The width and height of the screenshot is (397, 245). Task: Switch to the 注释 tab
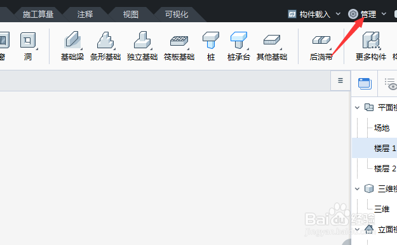pyautogui.click(x=85, y=14)
